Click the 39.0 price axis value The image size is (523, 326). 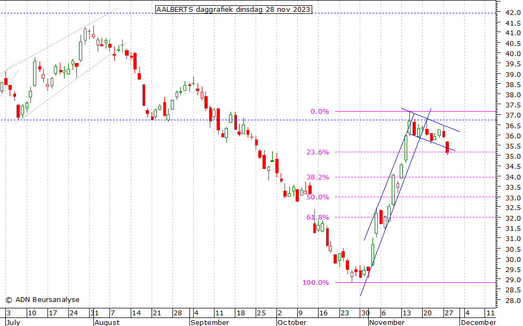(x=513, y=74)
